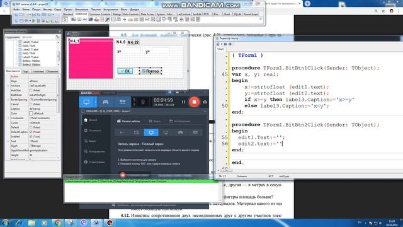403x227 pixels.
Task: Expand the BorderSpacing property
Action: point(8,100)
